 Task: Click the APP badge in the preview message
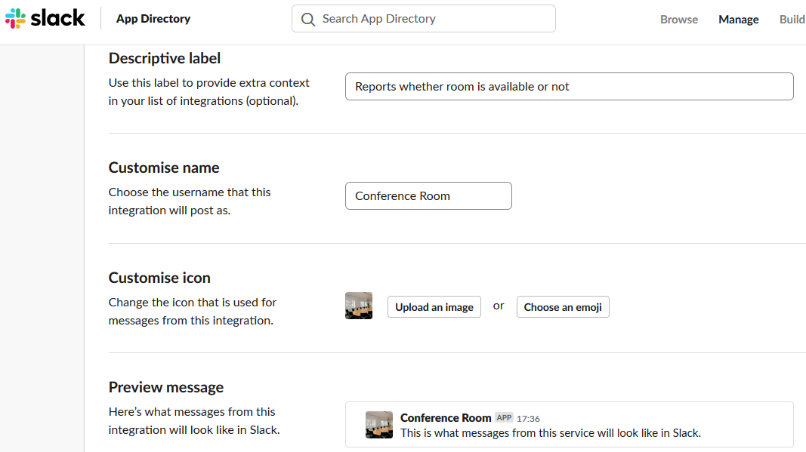click(x=504, y=418)
